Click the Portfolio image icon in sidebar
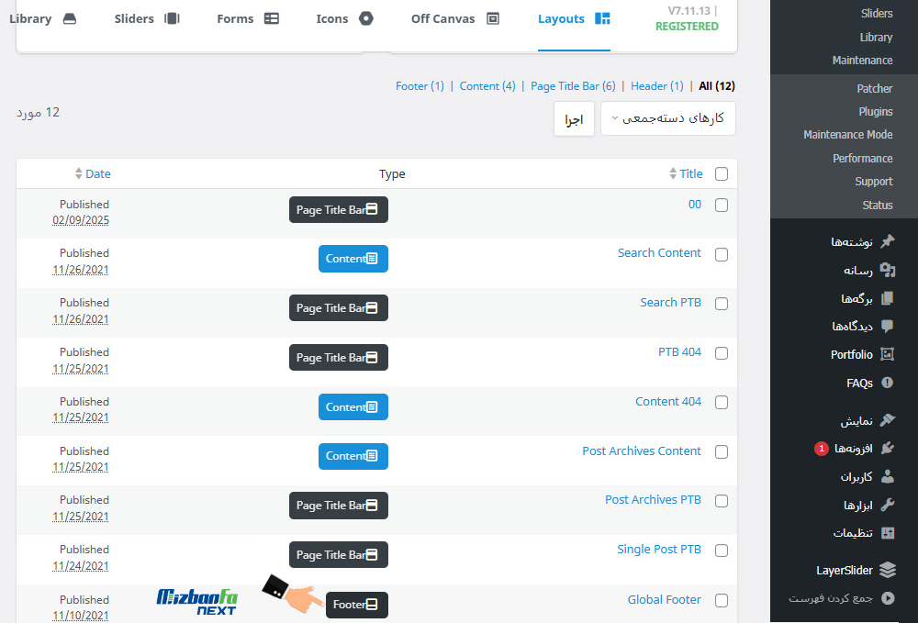This screenshot has height=623, width=918. [x=888, y=354]
